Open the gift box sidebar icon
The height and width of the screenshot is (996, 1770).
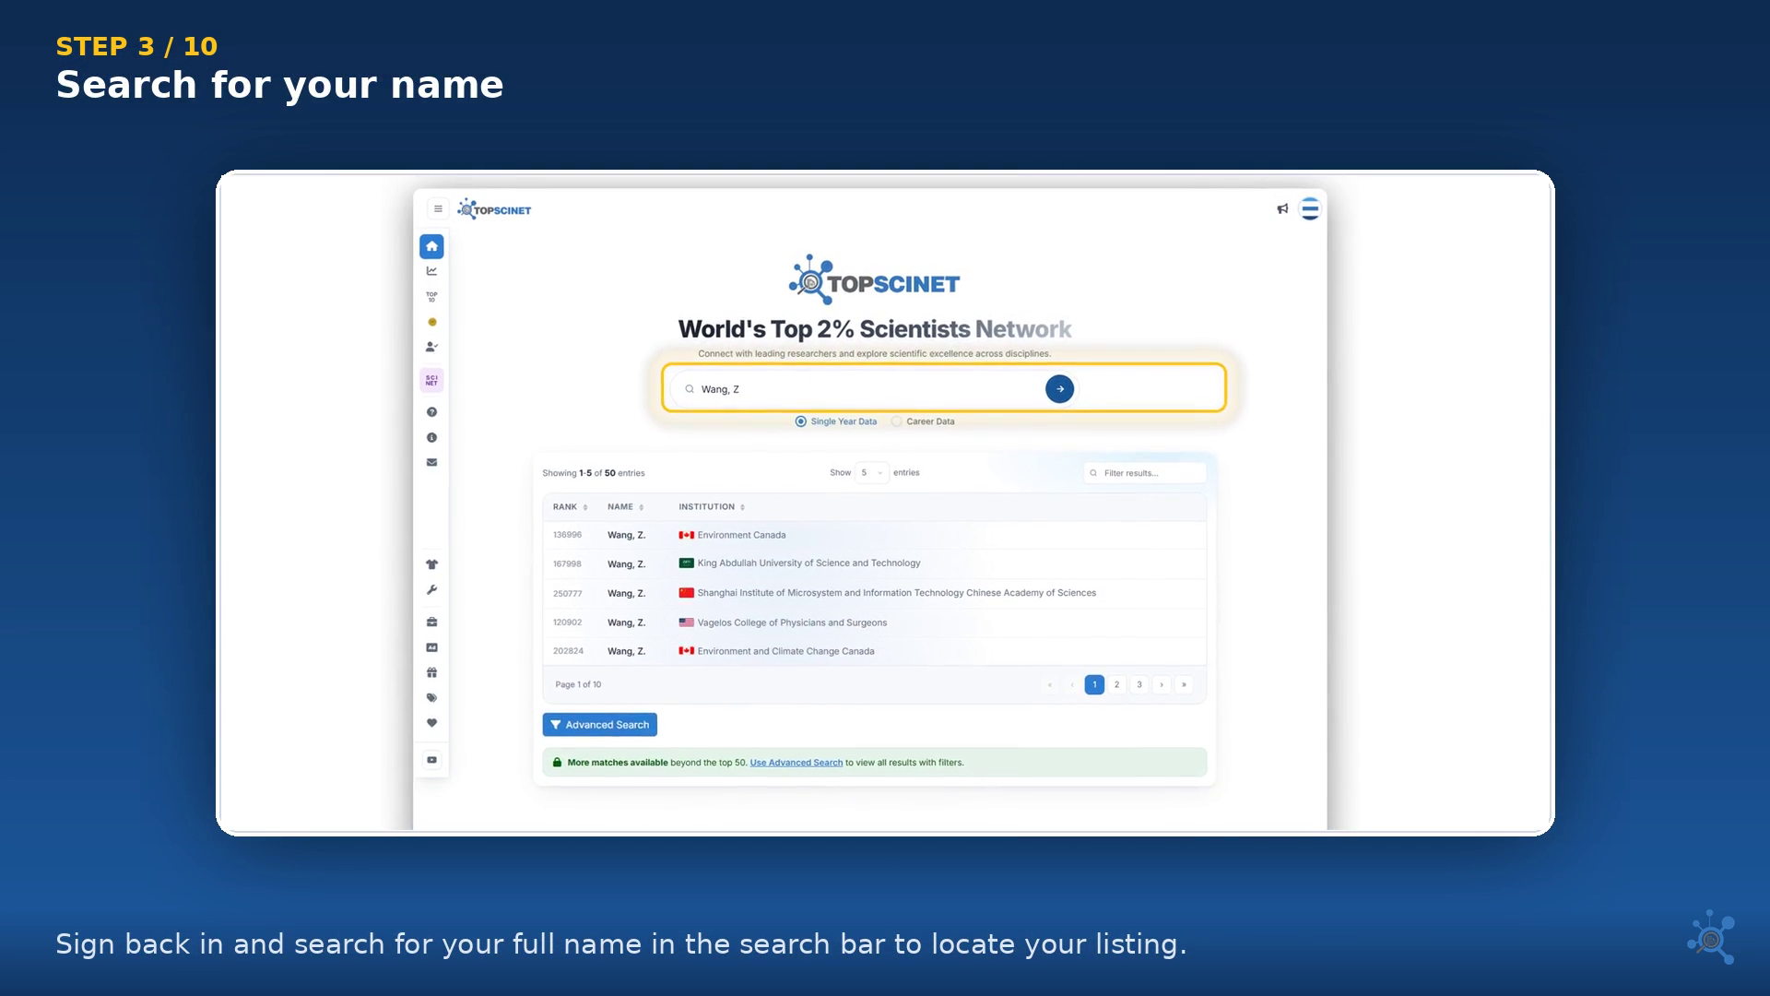(x=431, y=672)
